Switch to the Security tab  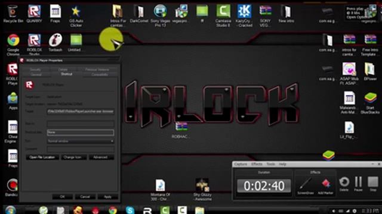tap(35, 70)
